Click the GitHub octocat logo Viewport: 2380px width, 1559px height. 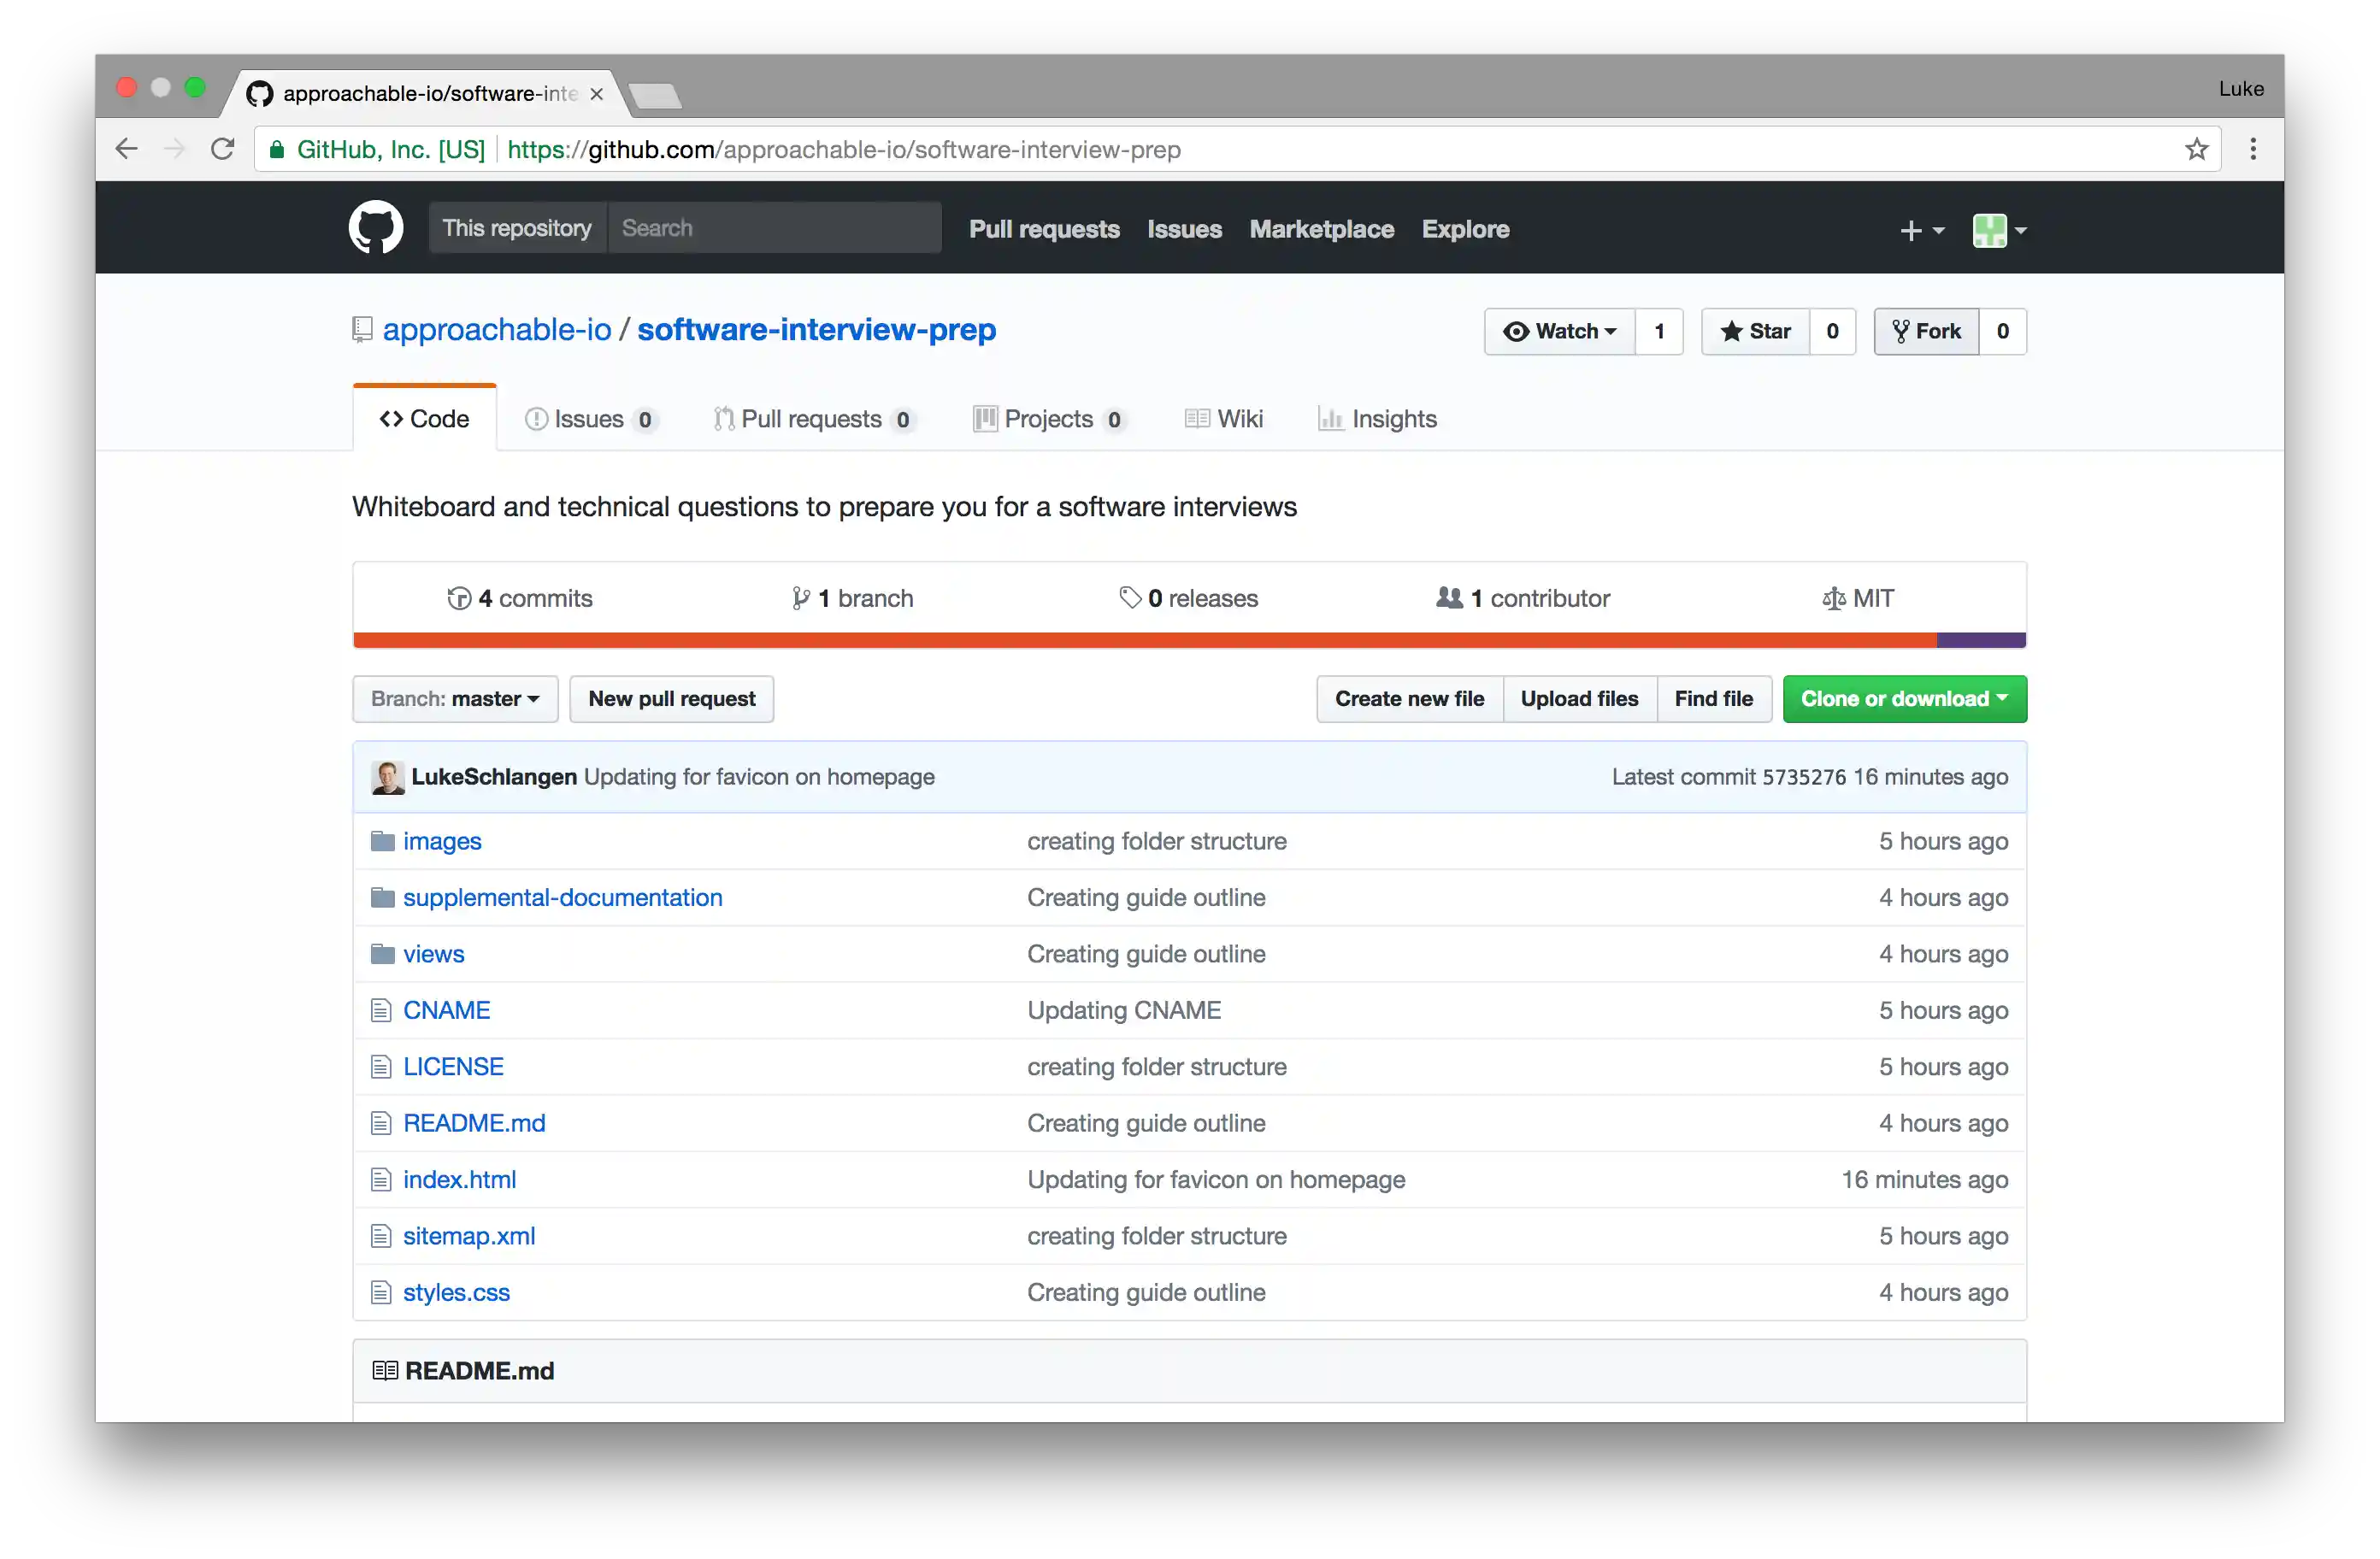(376, 227)
